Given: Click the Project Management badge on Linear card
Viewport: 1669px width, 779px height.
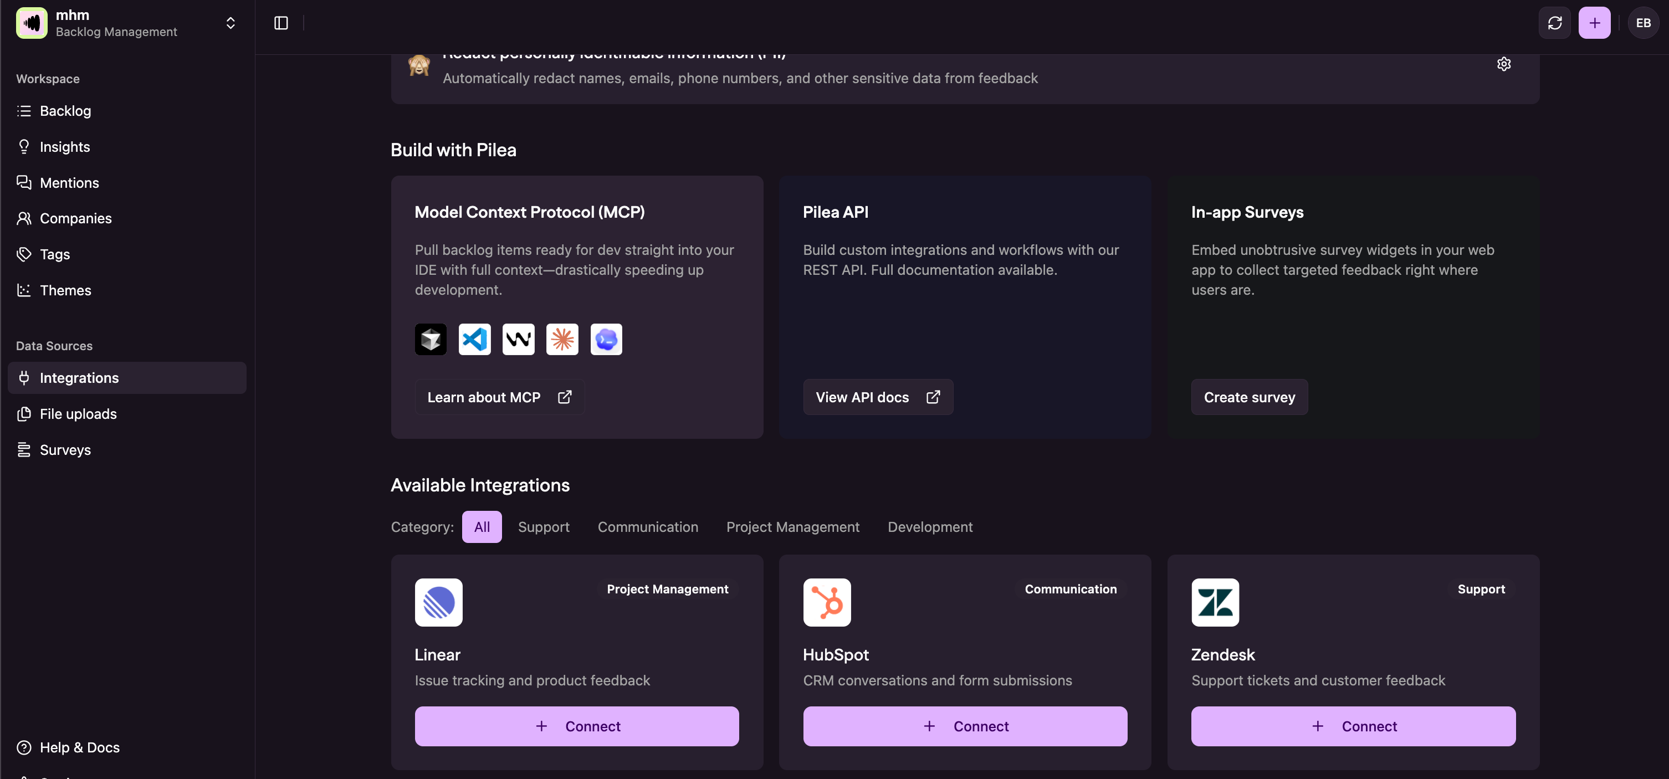Looking at the screenshot, I should (667, 589).
